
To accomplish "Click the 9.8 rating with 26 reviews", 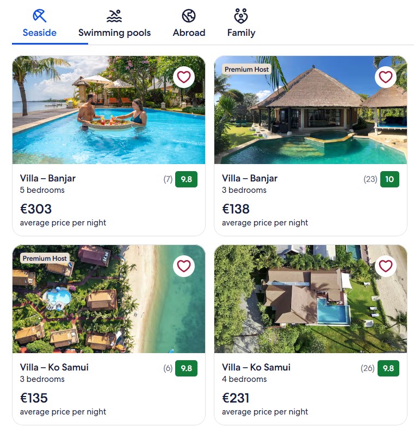I will (388, 368).
